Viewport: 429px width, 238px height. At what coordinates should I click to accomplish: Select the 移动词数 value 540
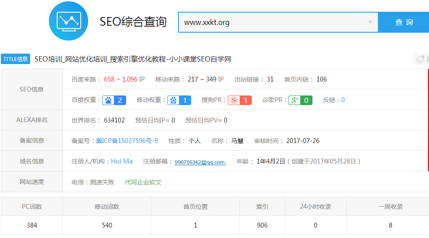pos(107,225)
